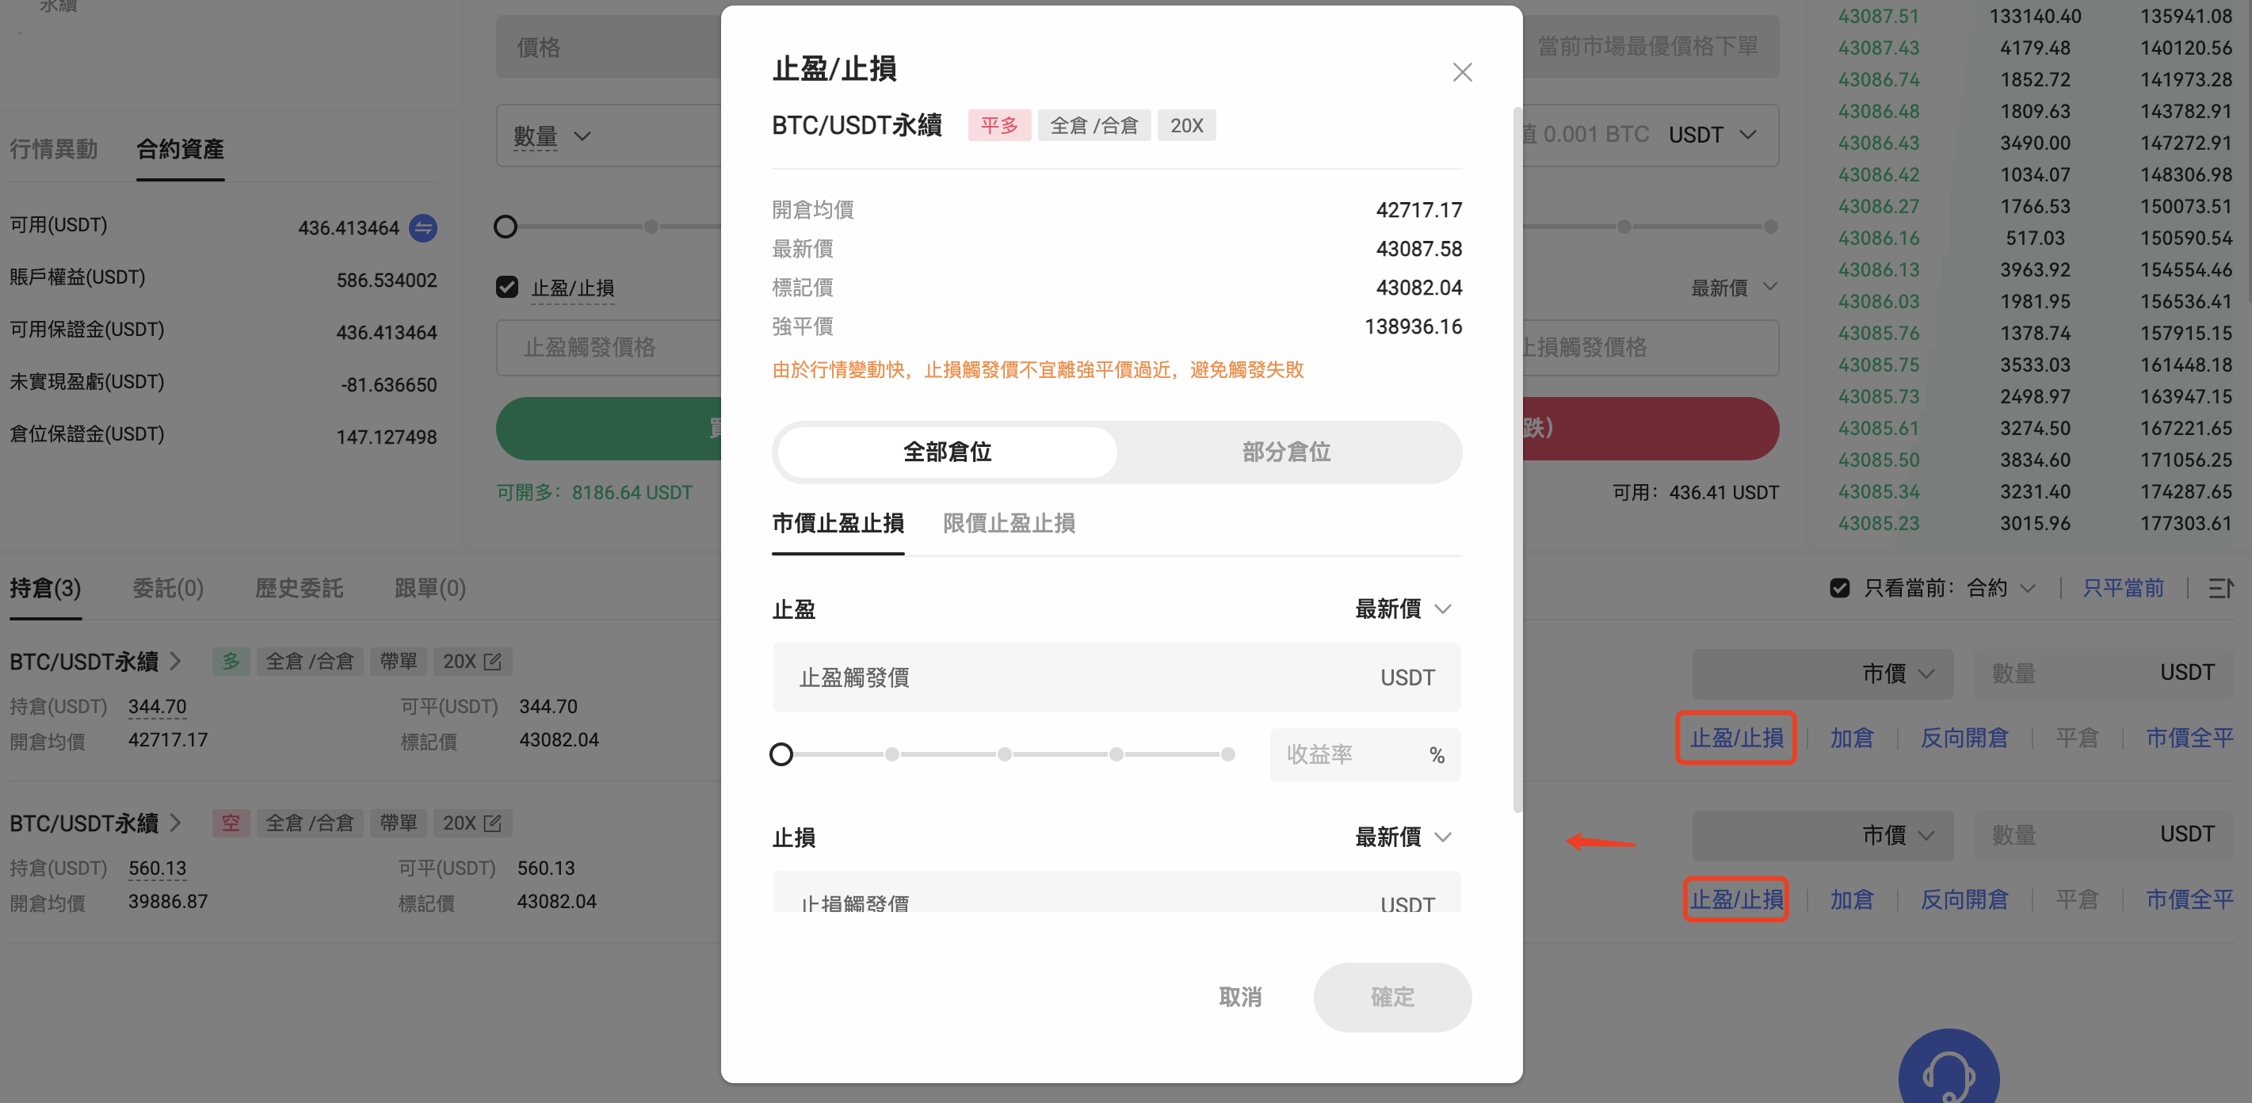Expand BTC/USDT永續 short position details
This screenshot has width=2252, height=1103.
[176, 823]
